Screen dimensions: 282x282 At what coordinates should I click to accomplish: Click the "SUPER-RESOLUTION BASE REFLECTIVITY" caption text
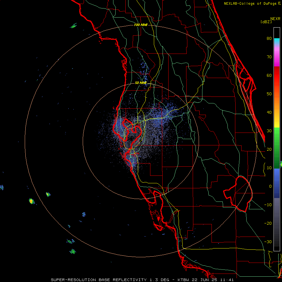pos(99,280)
